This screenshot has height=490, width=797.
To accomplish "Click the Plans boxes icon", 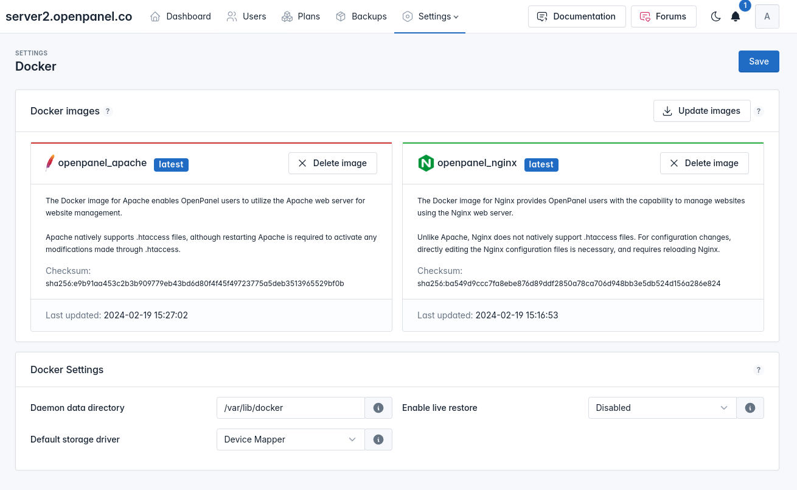I will point(287,16).
